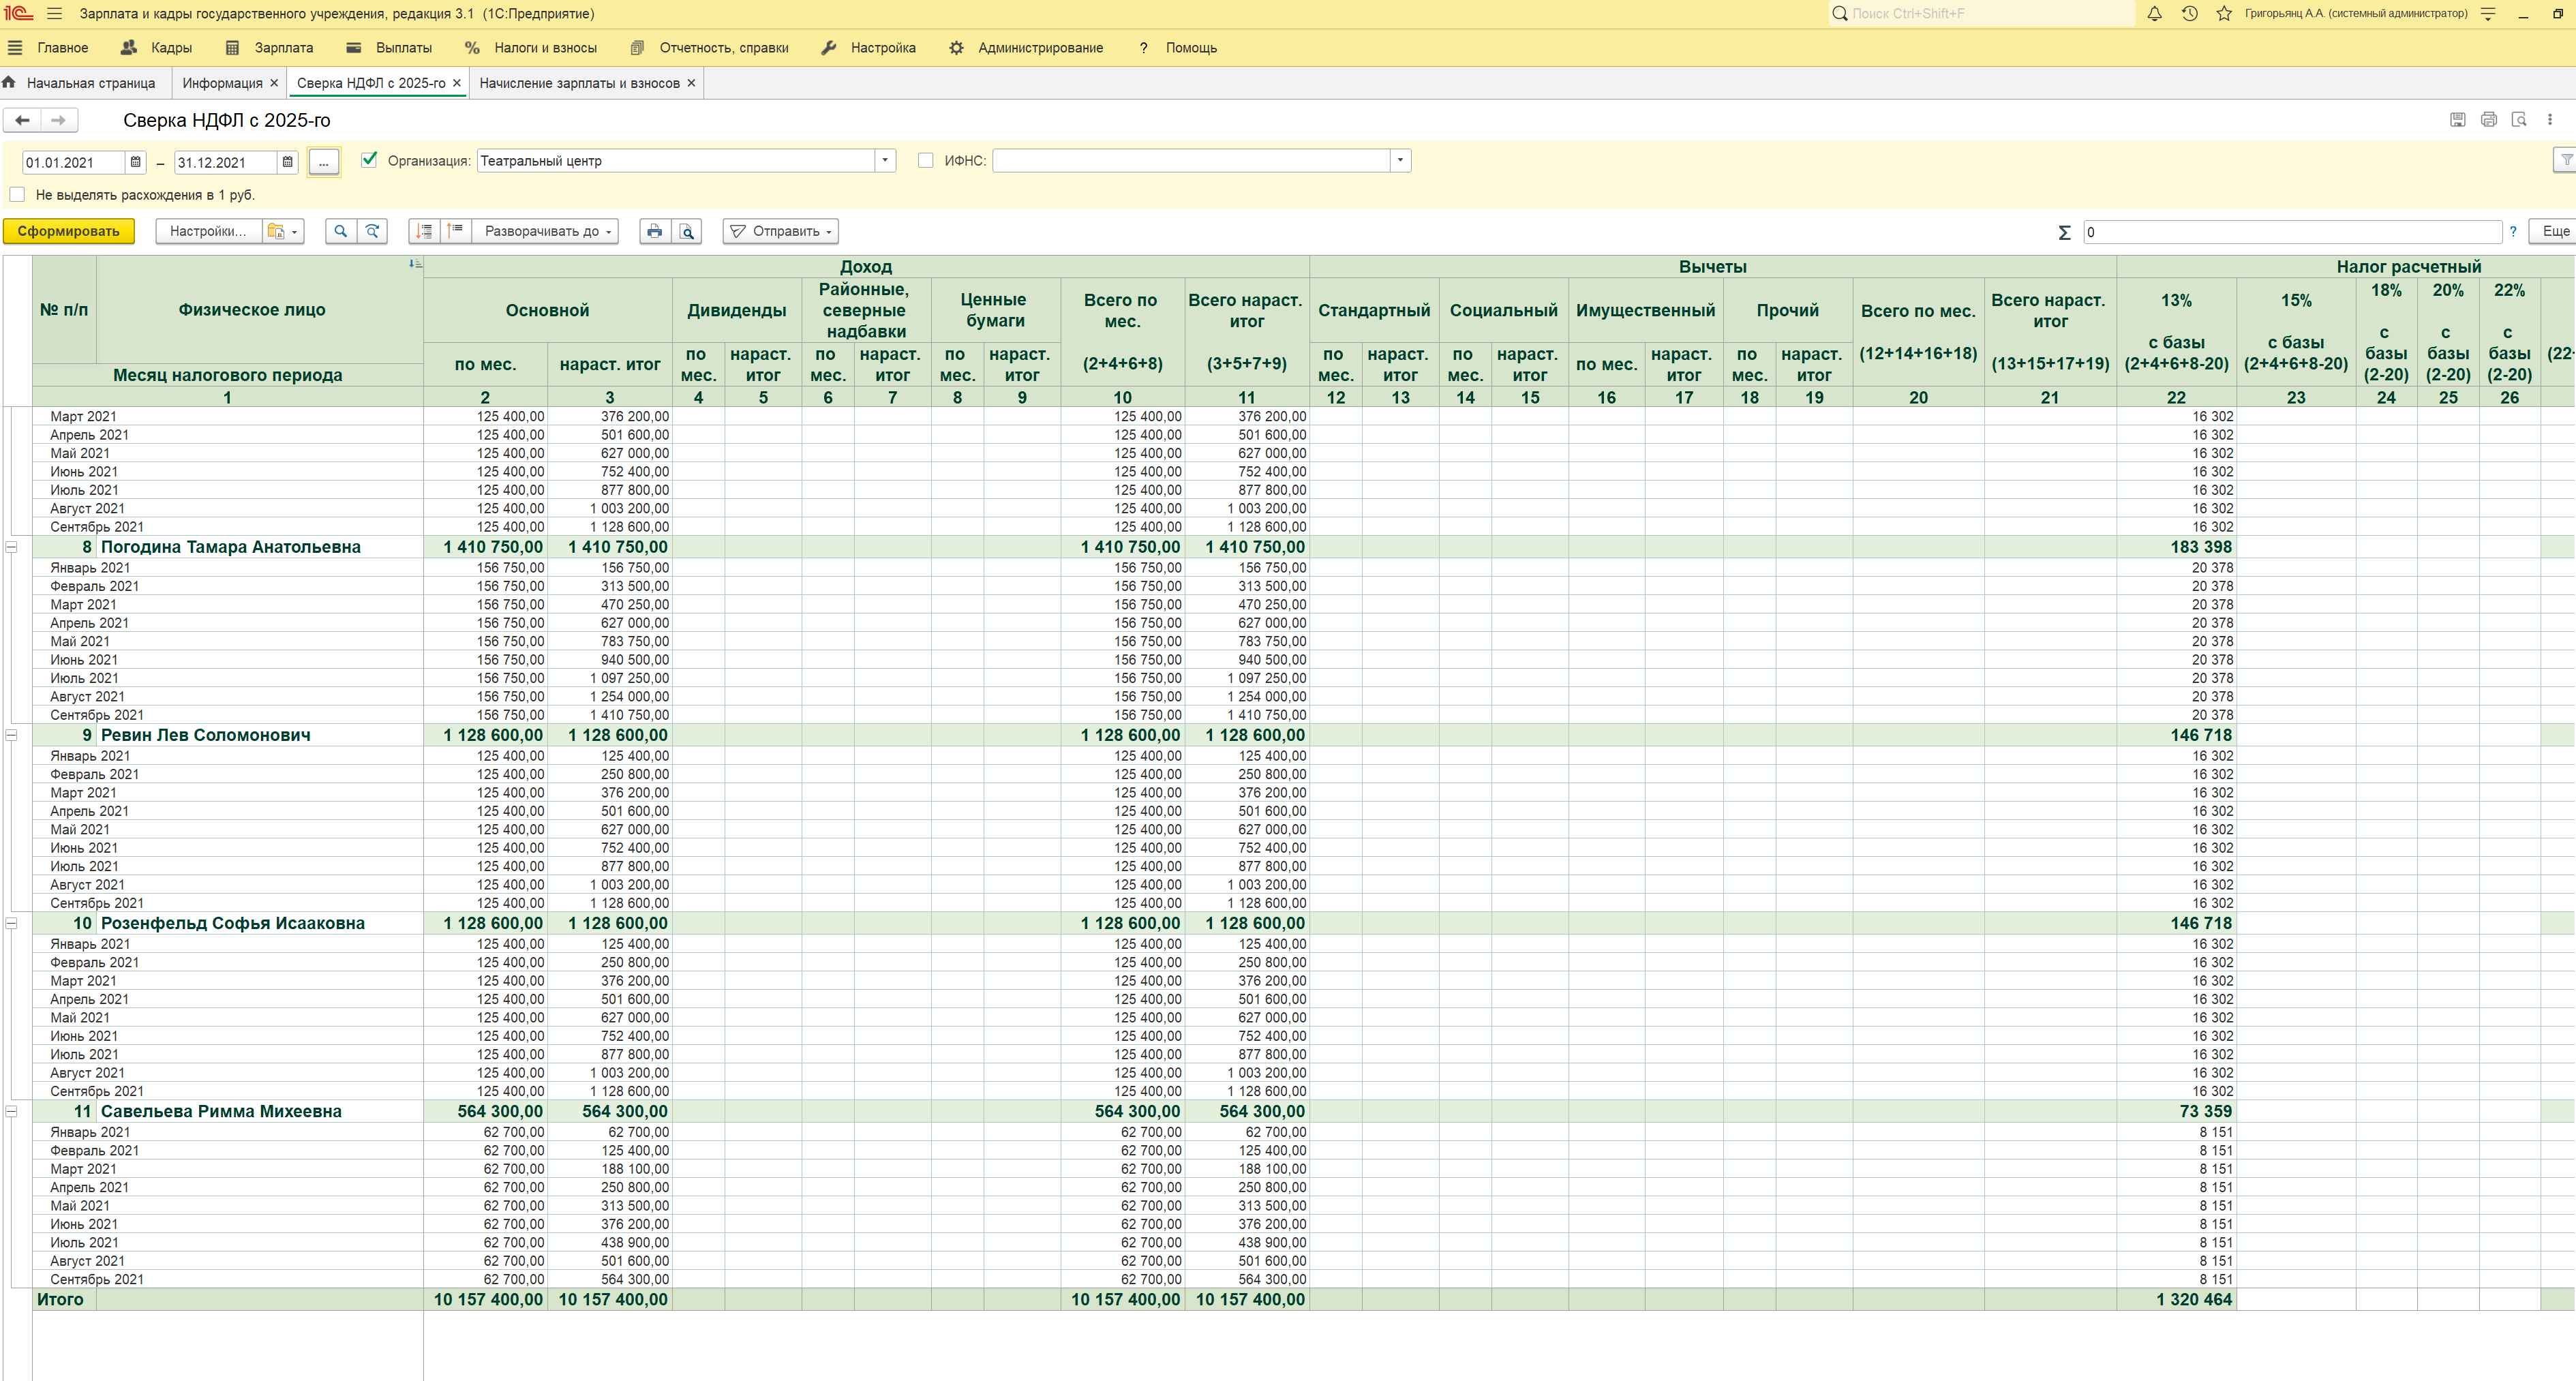This screenshot has height=1381, width=2576.
Task: Open the history clock icon
Action: pyautogui.click(x=2189, y=14)
